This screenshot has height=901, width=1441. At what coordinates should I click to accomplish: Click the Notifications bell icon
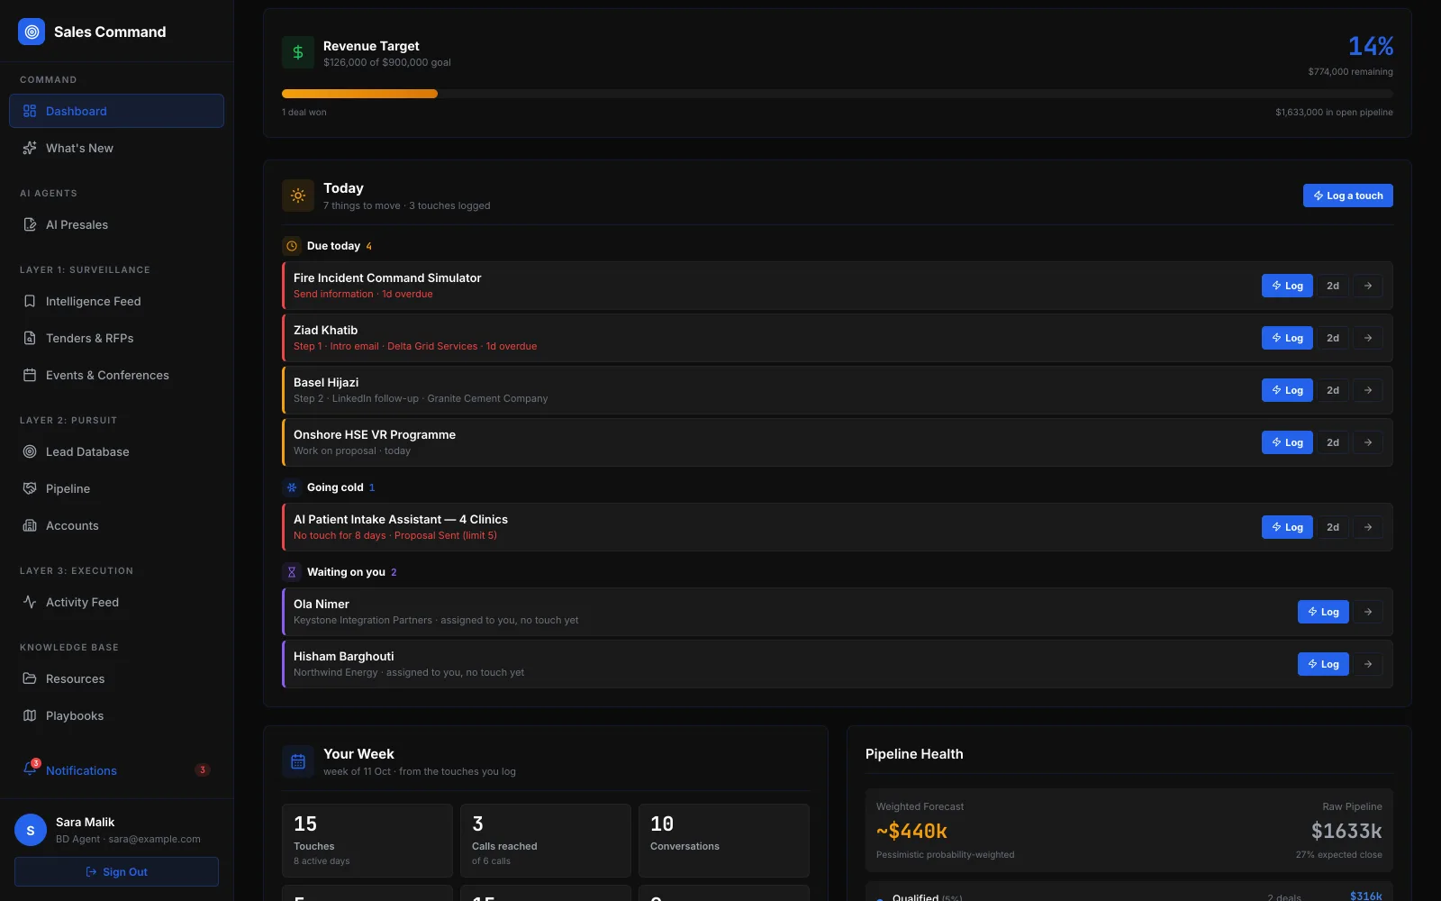30,769
